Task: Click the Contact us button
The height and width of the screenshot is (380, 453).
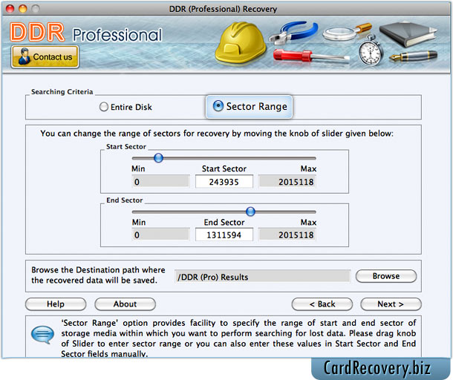Action: pos(45,56)
